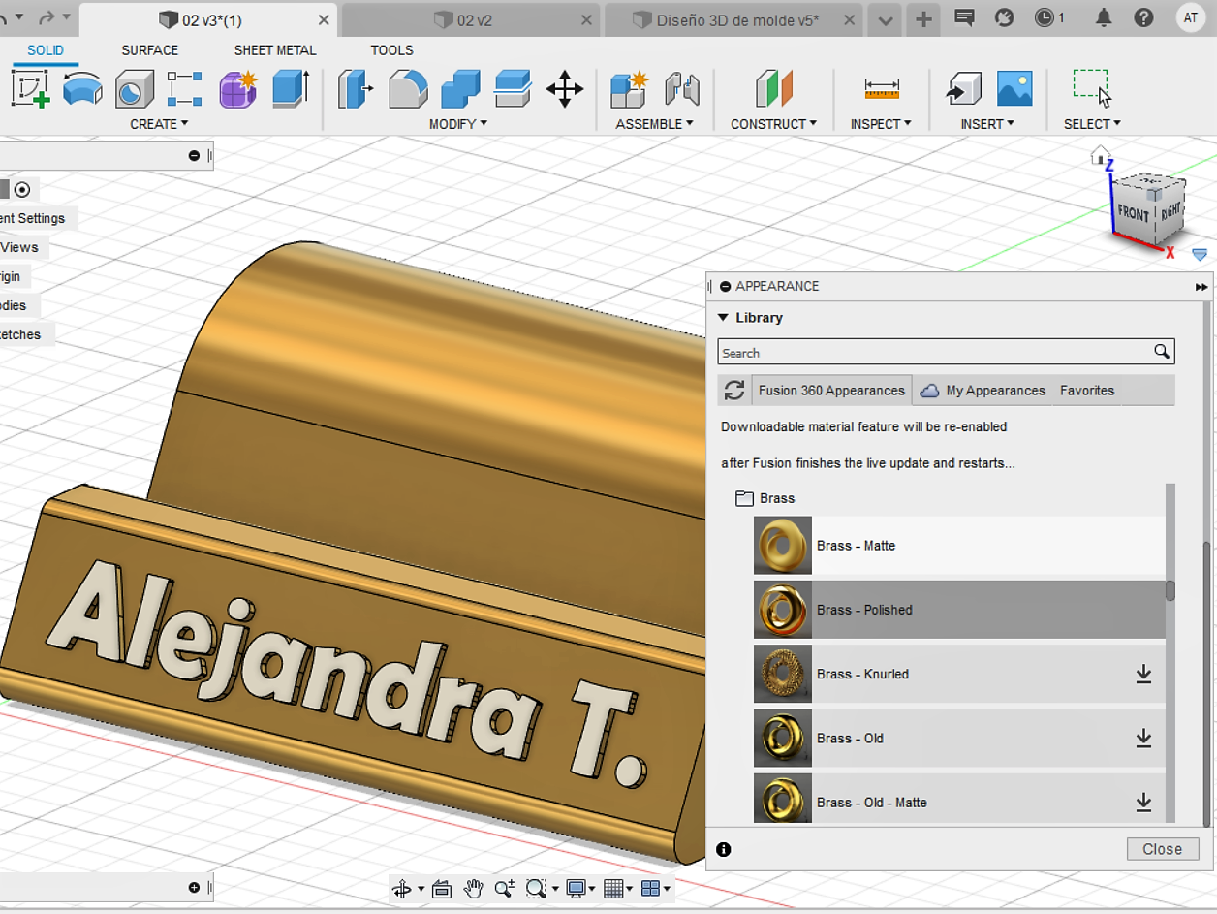Click the info icon in Appearance dialog

pos(723,849)
